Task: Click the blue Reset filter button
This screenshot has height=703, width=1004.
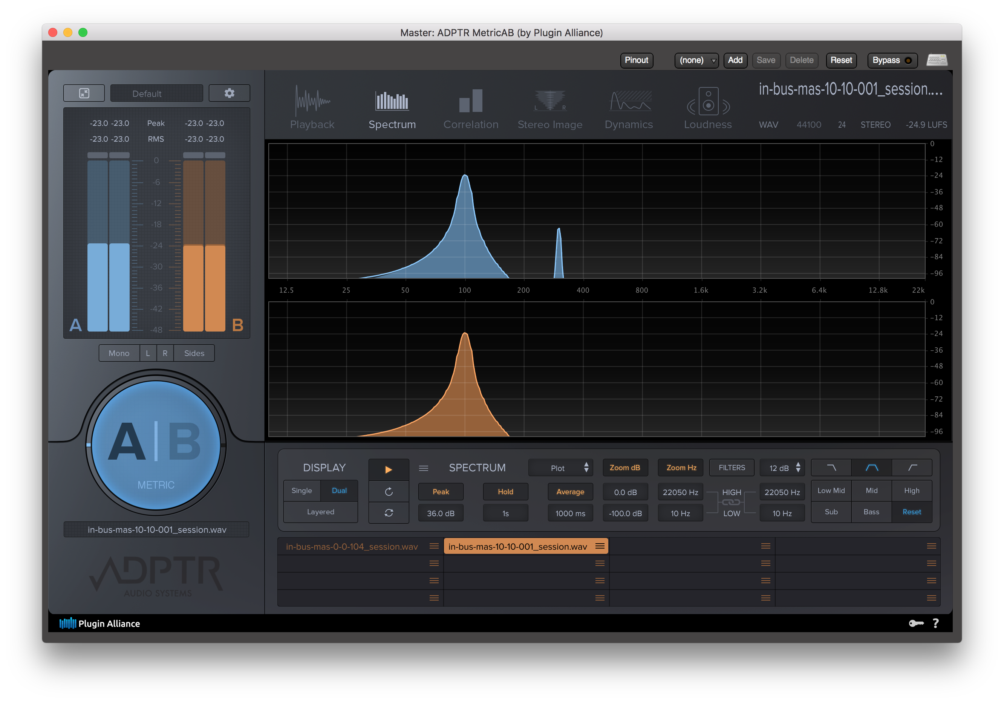Action: (912, 512)
